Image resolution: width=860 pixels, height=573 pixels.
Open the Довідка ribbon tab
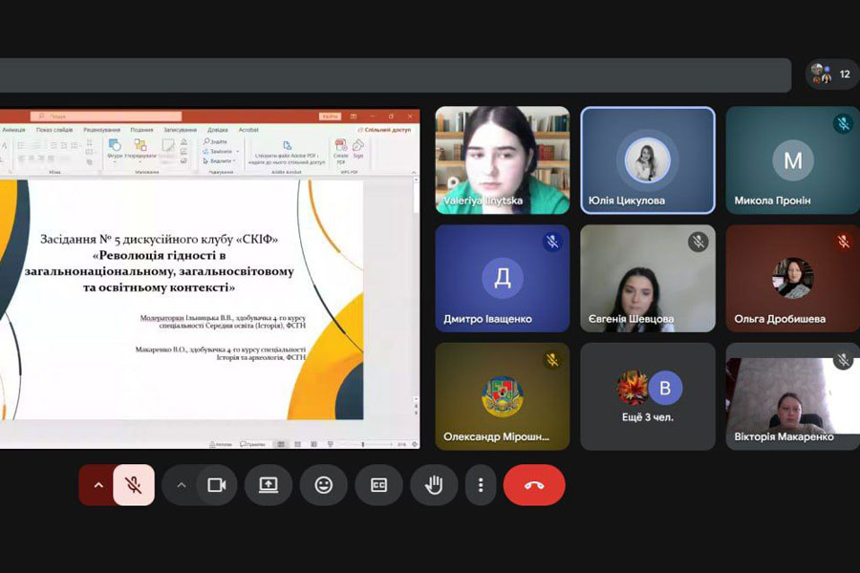pos(217,130)
